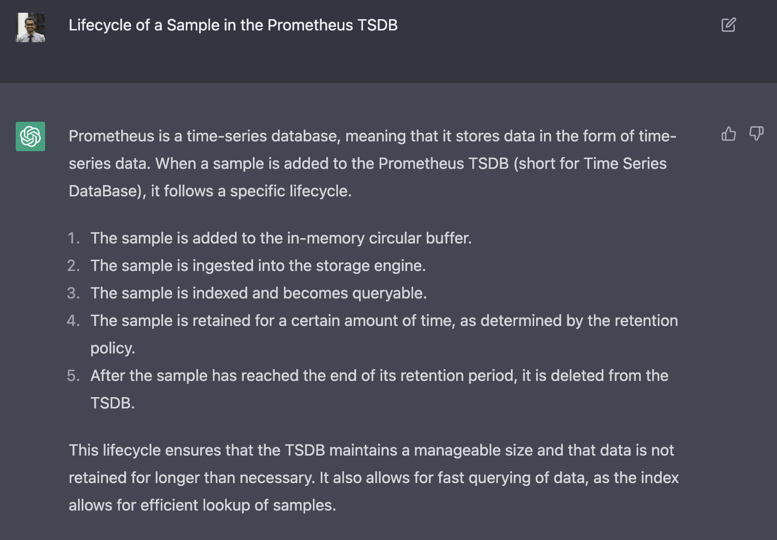Give the response a thumbs up
This screenshot has height=540, width=777.
tap(728, 134)
